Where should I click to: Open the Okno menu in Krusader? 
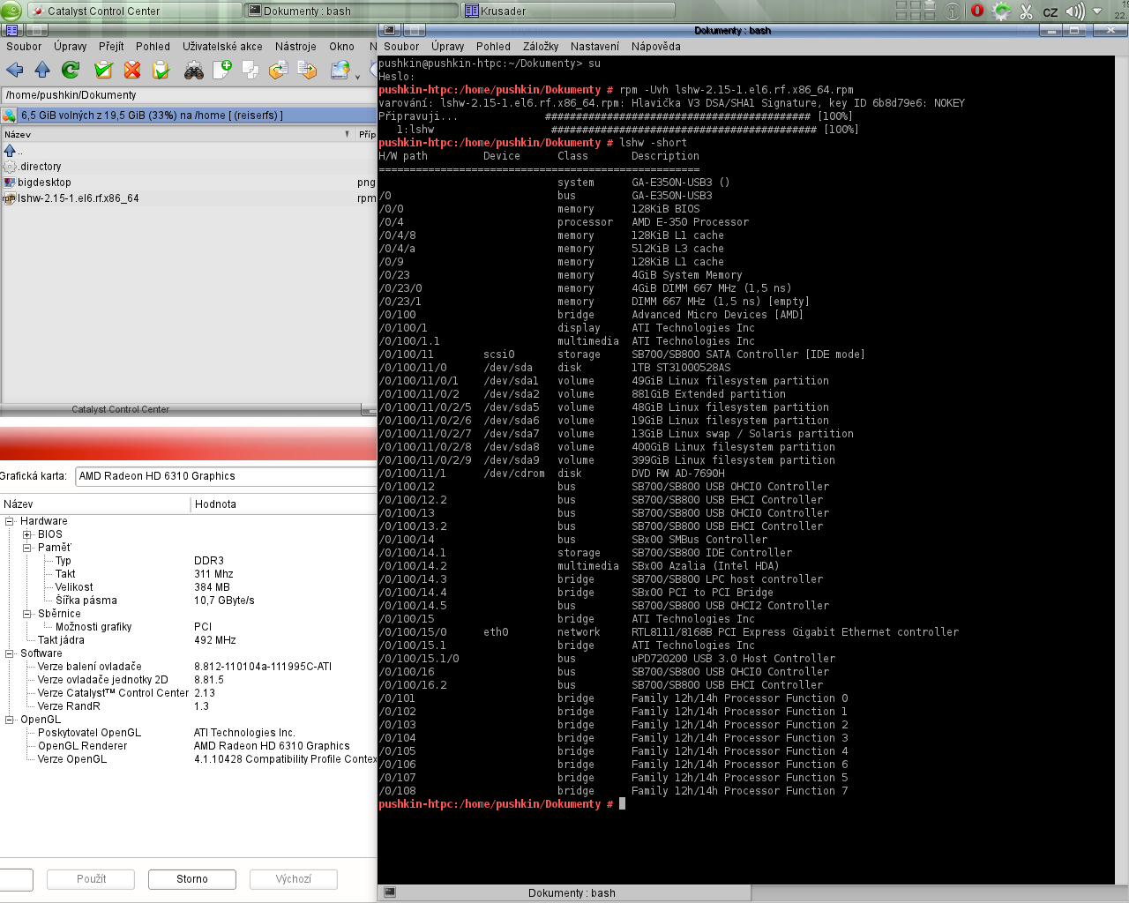click(x=341, y=47)
